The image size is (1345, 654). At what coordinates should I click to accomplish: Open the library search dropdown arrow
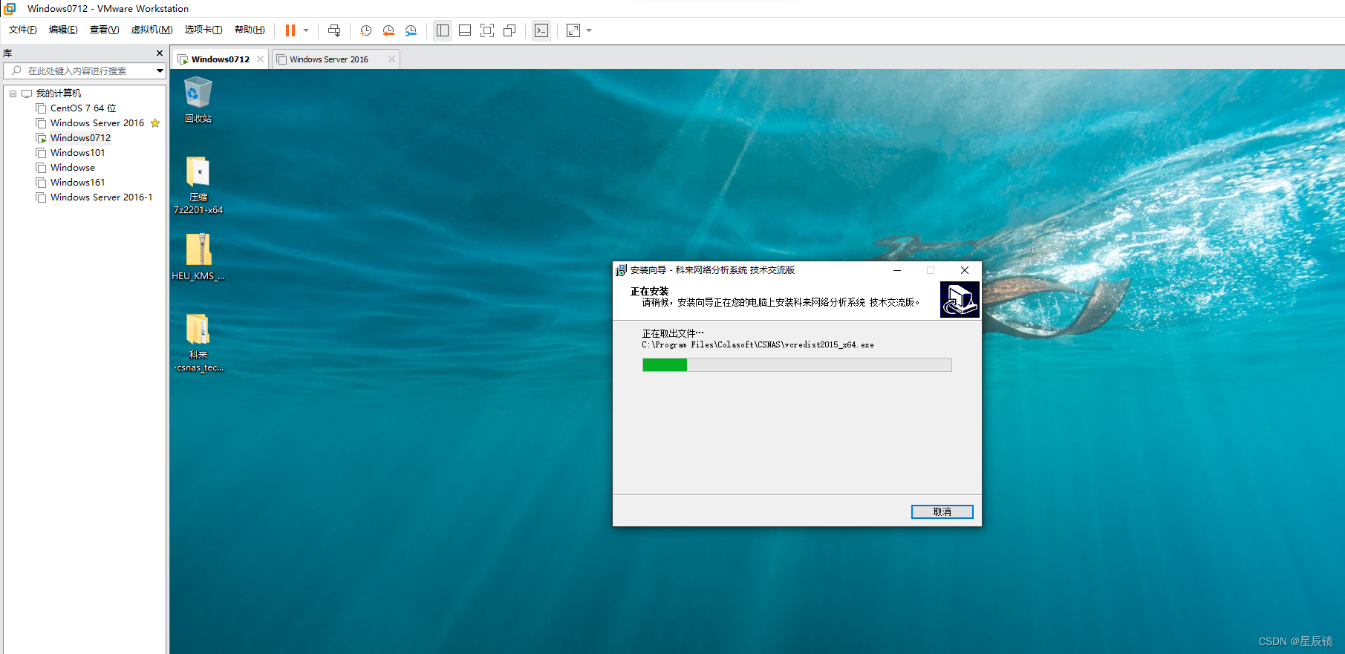pos(160,71)
